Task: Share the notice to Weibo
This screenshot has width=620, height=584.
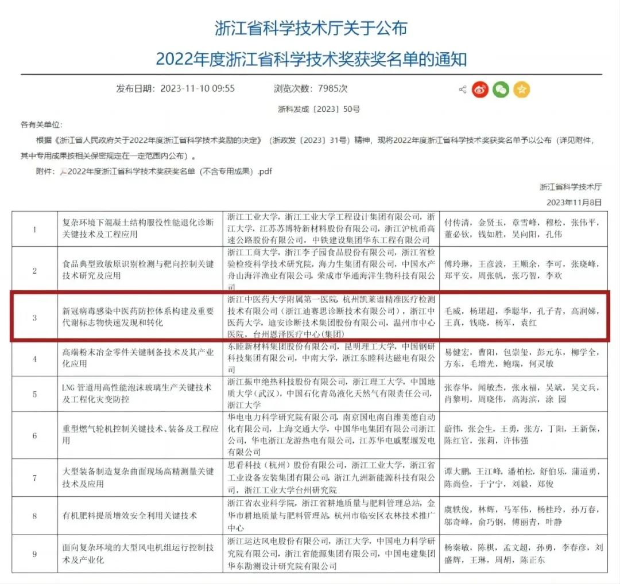Action: coord(480,89)
